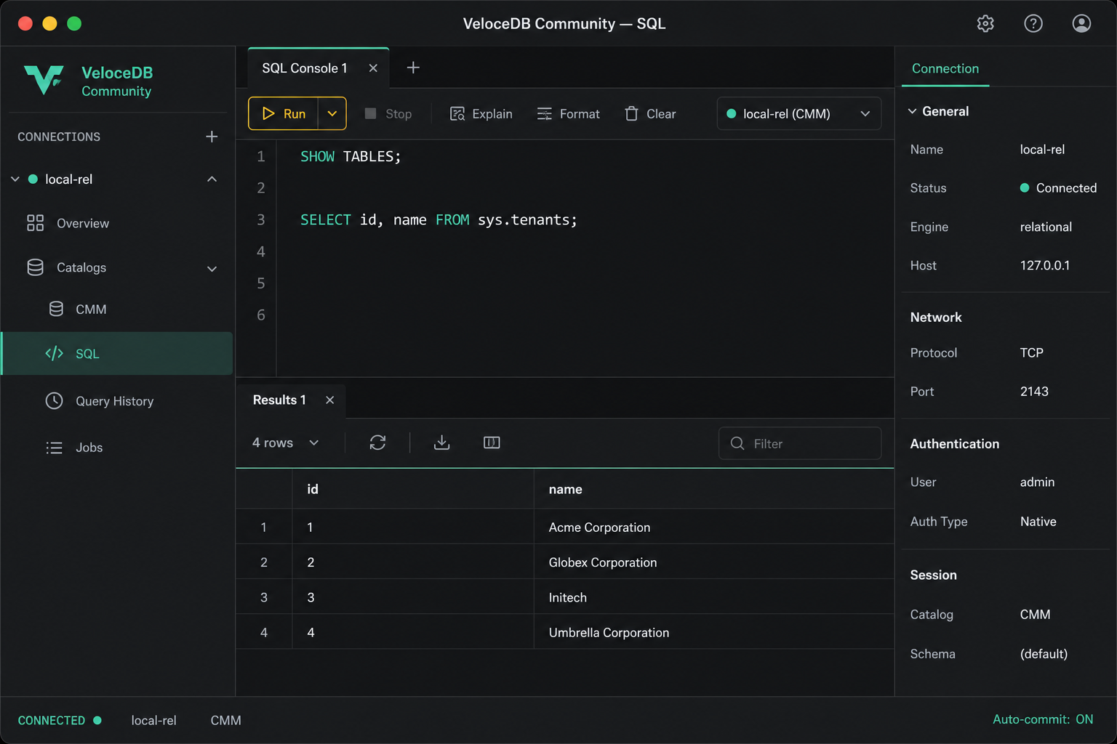1117x744 pixels.
Task: Click the SQL code brackets icon
Action: tap(55, 353)
